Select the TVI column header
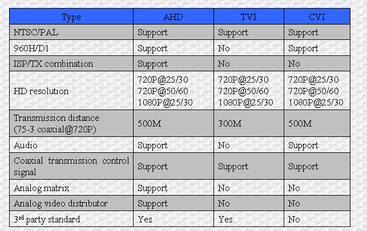 point(249,17)
